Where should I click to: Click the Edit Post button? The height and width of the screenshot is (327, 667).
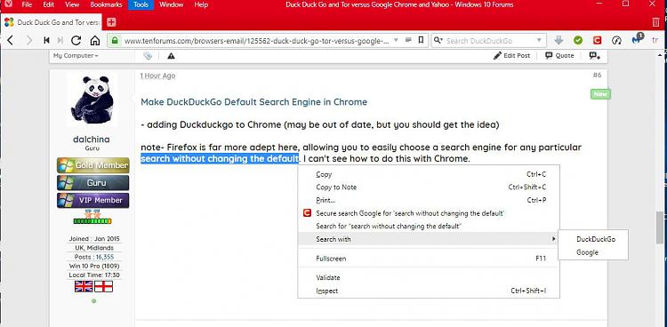point(511,56)
